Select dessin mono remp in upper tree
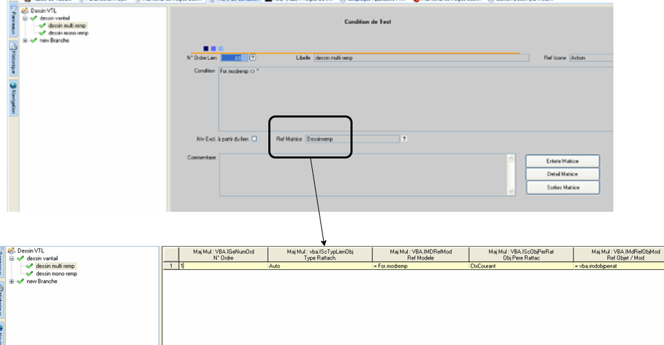Viewport: 664px width, 345px height. [x=67, y=33]
